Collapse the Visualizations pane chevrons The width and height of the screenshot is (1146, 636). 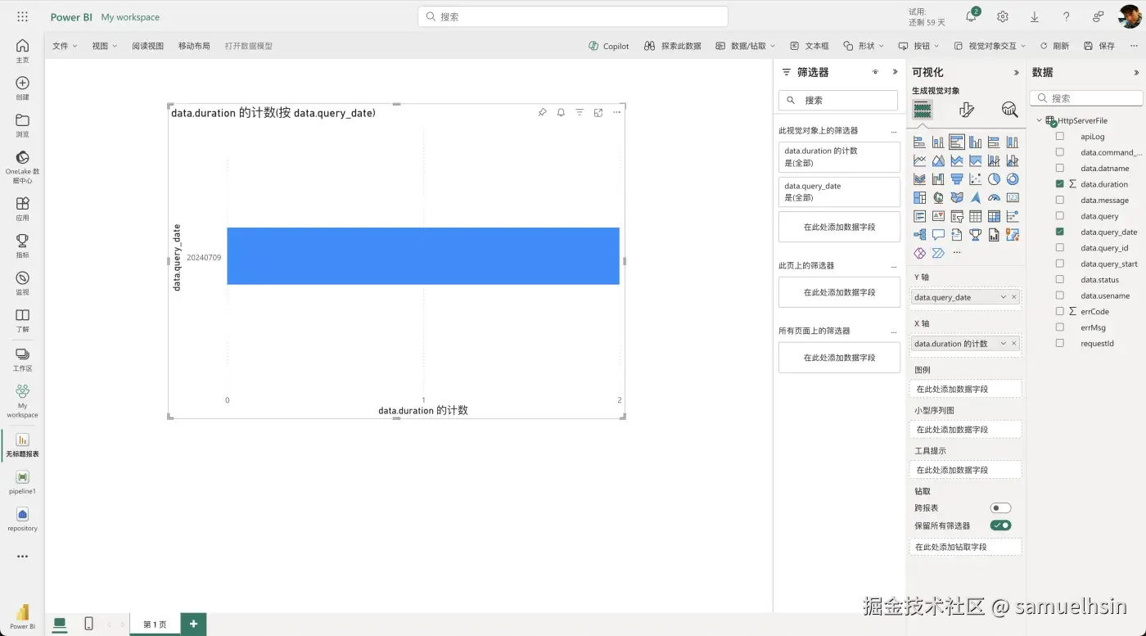click(x=1017, y=72)
